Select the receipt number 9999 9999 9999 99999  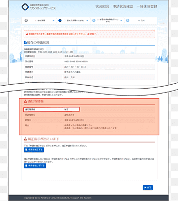point(76,61)
